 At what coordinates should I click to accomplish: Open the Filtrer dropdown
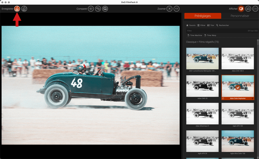click(201, 25)
